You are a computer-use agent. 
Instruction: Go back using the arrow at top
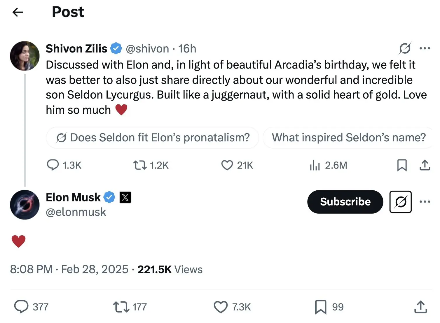(x=18, y=12)
